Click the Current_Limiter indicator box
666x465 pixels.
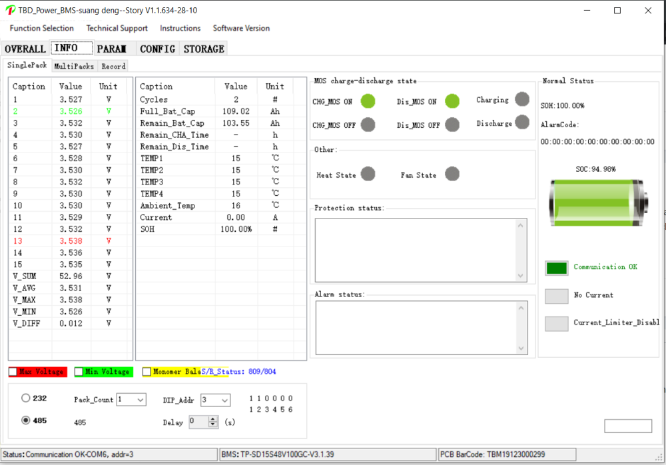point(556,324)
